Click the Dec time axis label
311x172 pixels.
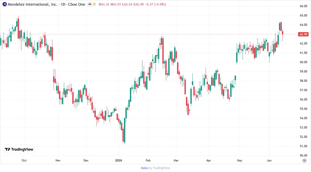[86, 161]
